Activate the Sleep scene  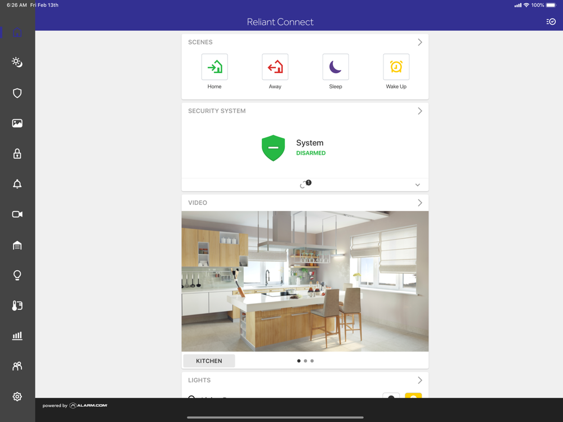pos(336,67)
